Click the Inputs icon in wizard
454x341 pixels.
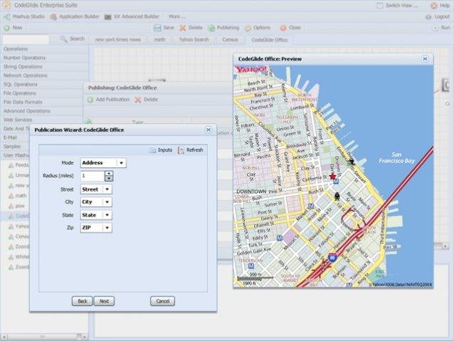point(152,150)
